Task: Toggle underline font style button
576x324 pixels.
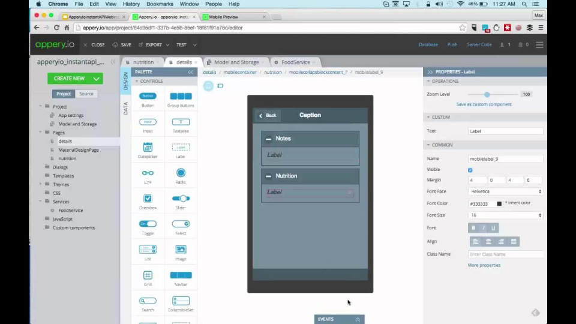Action: (493, 228)
